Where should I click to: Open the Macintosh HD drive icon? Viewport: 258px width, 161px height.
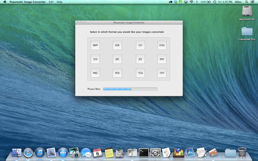click(247, 11)
